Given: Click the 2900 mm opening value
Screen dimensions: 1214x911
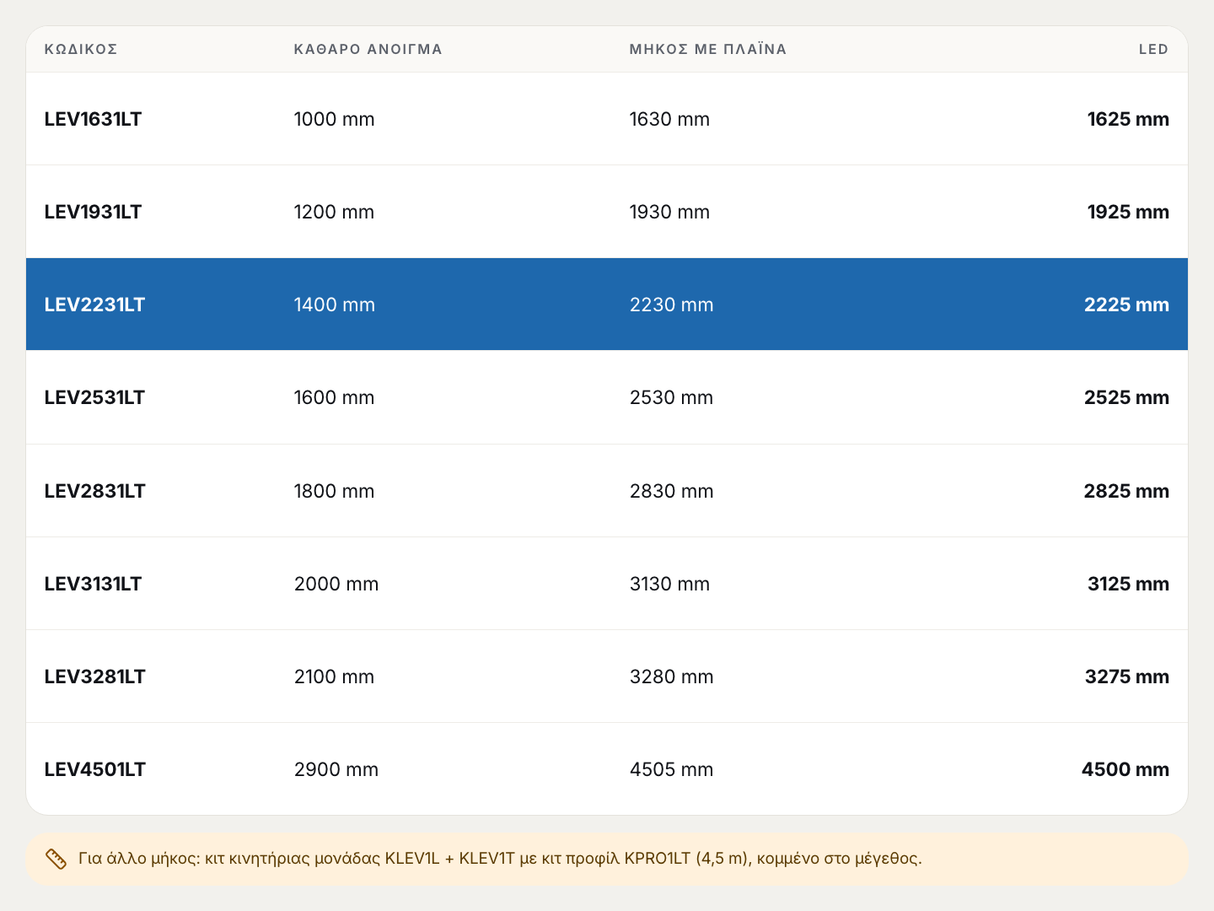Looking at the screenshot, I should (x=336, y=769).
